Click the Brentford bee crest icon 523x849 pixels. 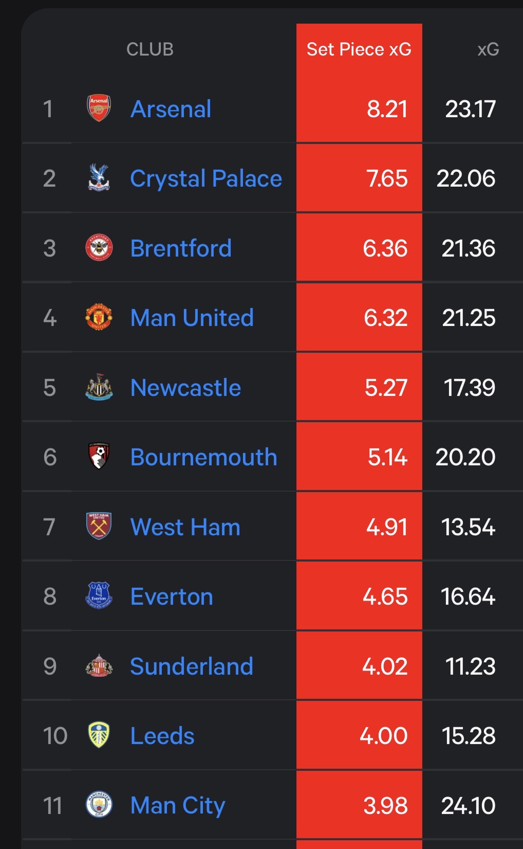[x=99, y=248]
